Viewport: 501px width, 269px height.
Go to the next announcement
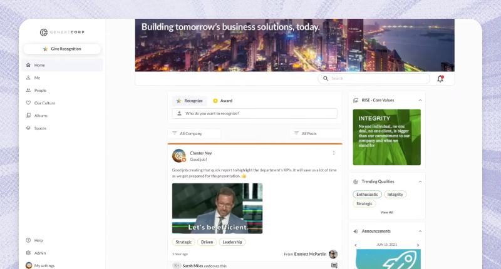(418, 245)
